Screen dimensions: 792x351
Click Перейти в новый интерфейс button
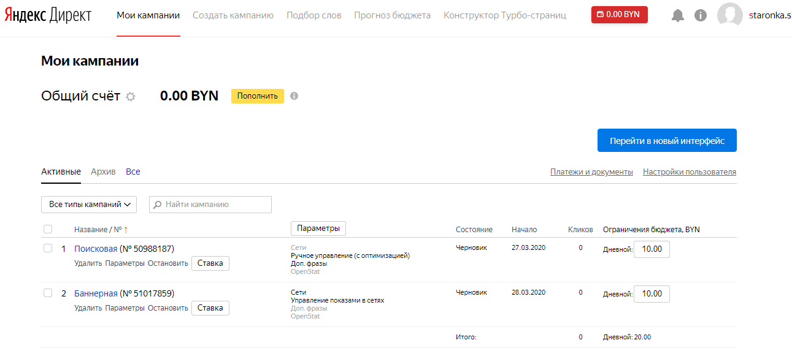pyautogui.click(x=667, y=141)
